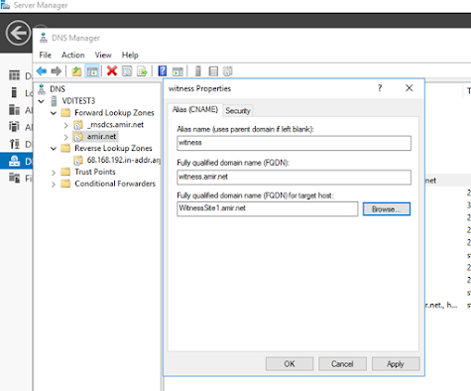Select the DNS root node in tree
This screenshot has width=471, height=391.
pos(58,89)
